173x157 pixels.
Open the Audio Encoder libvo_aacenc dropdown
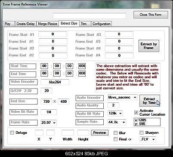122,97
